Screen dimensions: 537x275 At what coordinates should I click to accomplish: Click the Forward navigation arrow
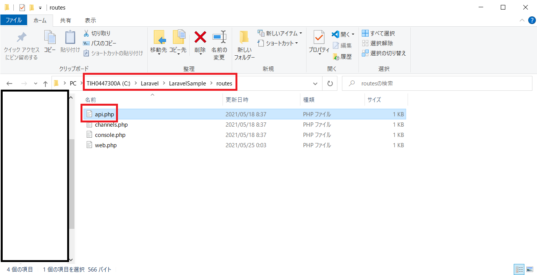(x=24, y=84)
